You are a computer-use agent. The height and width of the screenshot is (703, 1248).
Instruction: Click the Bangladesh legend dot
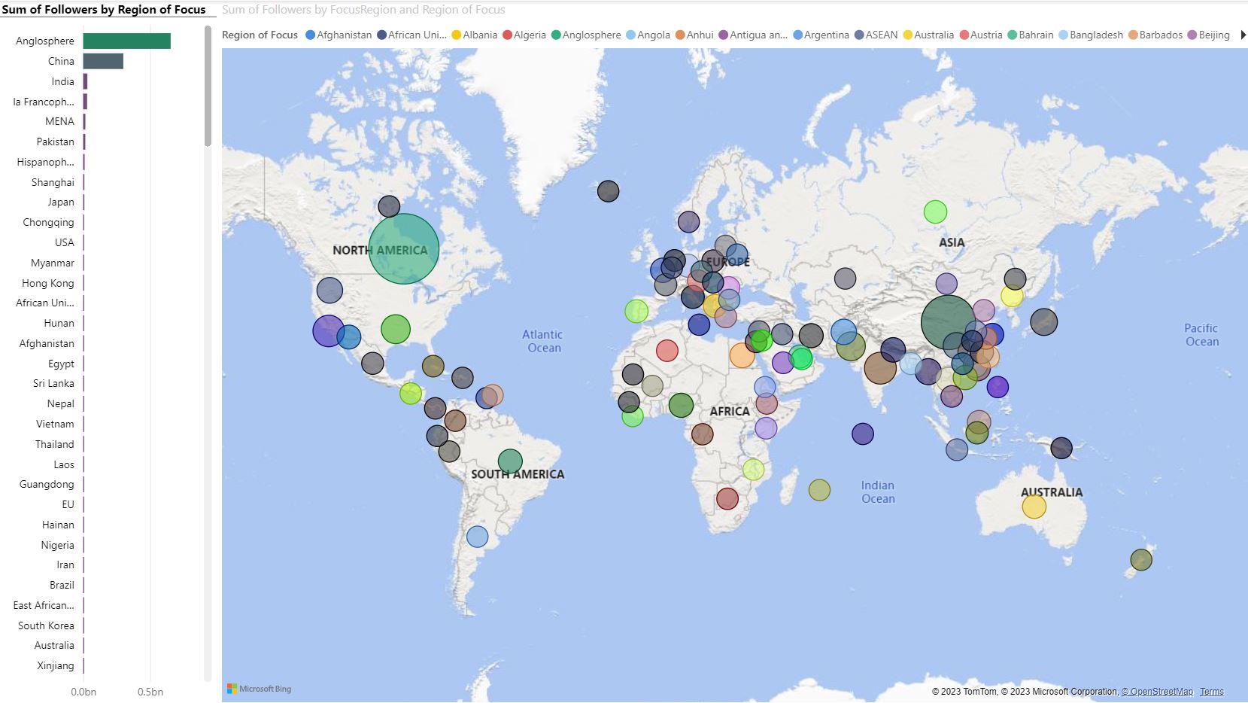pos(1062,35)
